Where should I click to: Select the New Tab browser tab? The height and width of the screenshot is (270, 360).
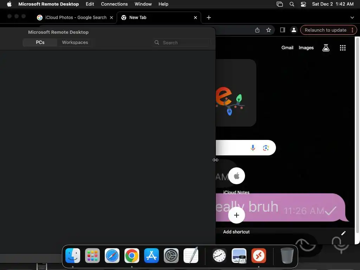coord(159,18)
